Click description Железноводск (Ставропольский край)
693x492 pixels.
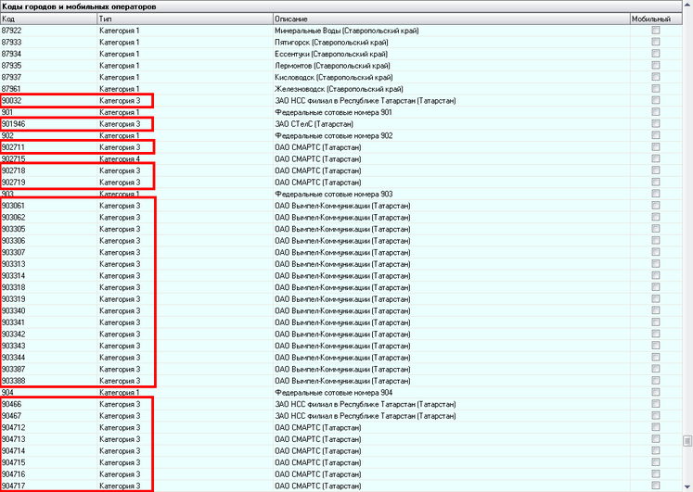tap(339, 89)
